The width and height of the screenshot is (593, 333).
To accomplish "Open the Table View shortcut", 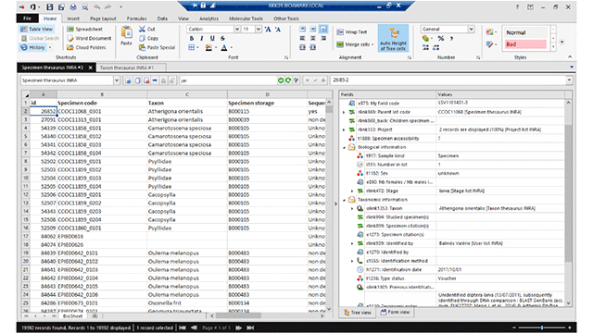I will [37, 29].
